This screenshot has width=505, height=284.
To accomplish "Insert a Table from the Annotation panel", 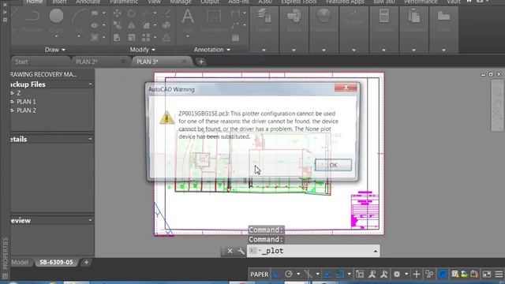I will point(235,38).
